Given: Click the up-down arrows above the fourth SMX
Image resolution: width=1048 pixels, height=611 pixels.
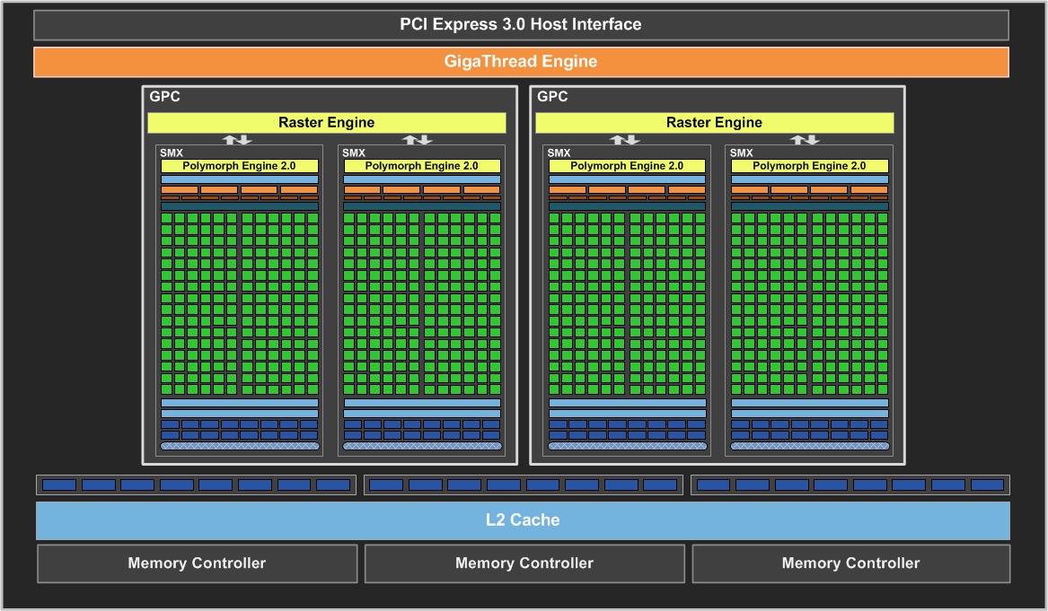Looking at the screenshot, I should click(x=805, y=139).
